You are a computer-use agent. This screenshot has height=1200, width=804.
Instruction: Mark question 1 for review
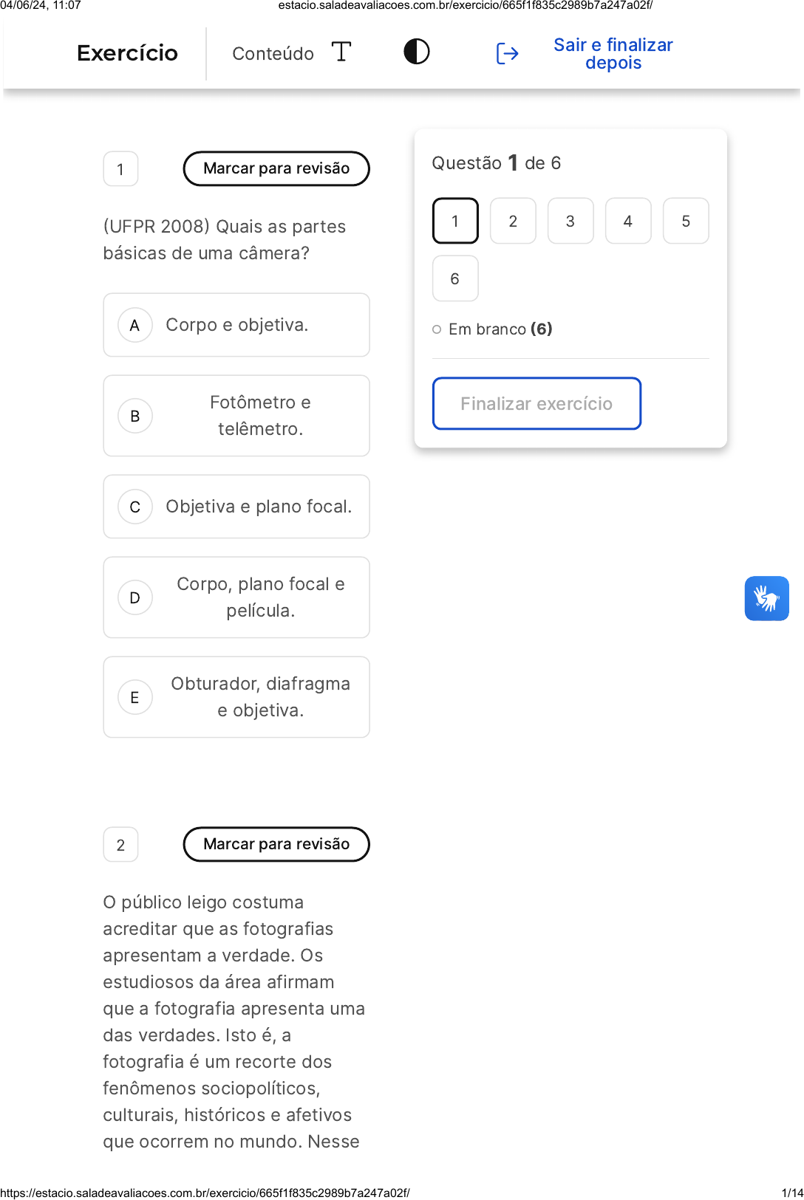(276, 168)
